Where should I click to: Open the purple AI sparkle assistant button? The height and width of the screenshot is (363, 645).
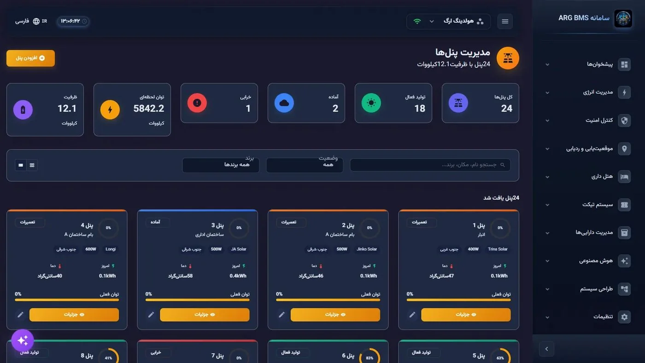pos(23,340)
